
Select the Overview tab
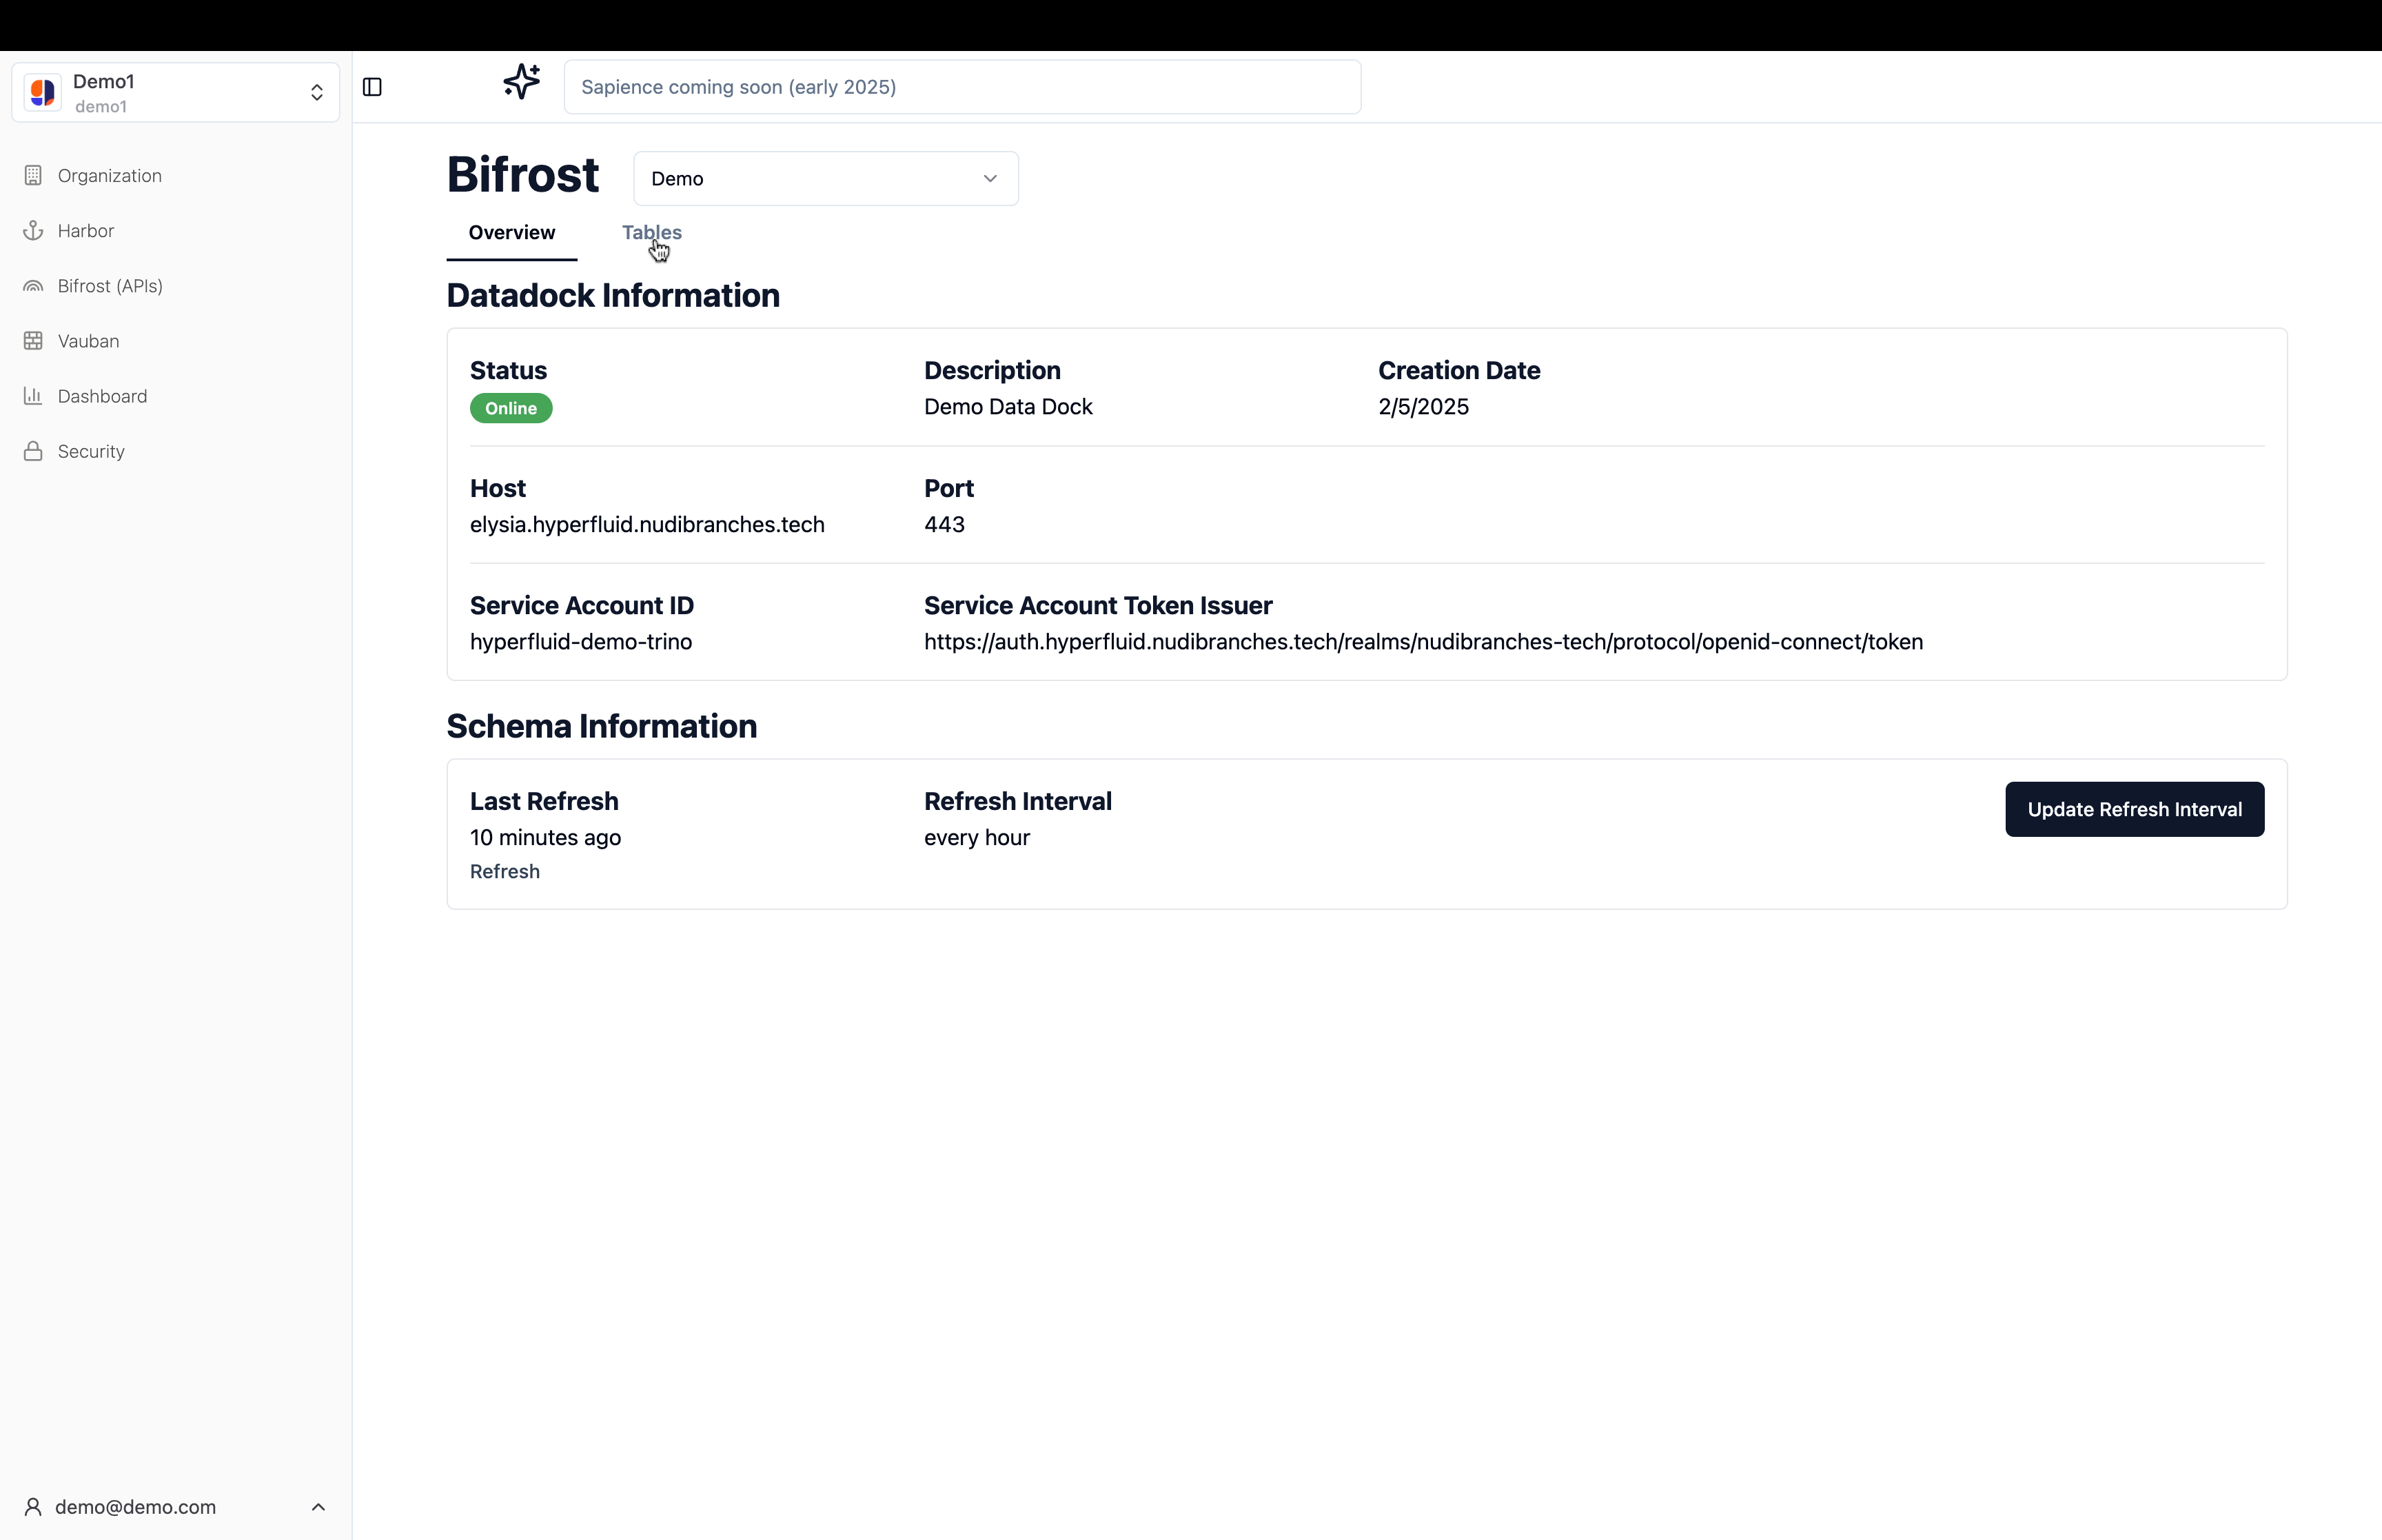[512, 232]
